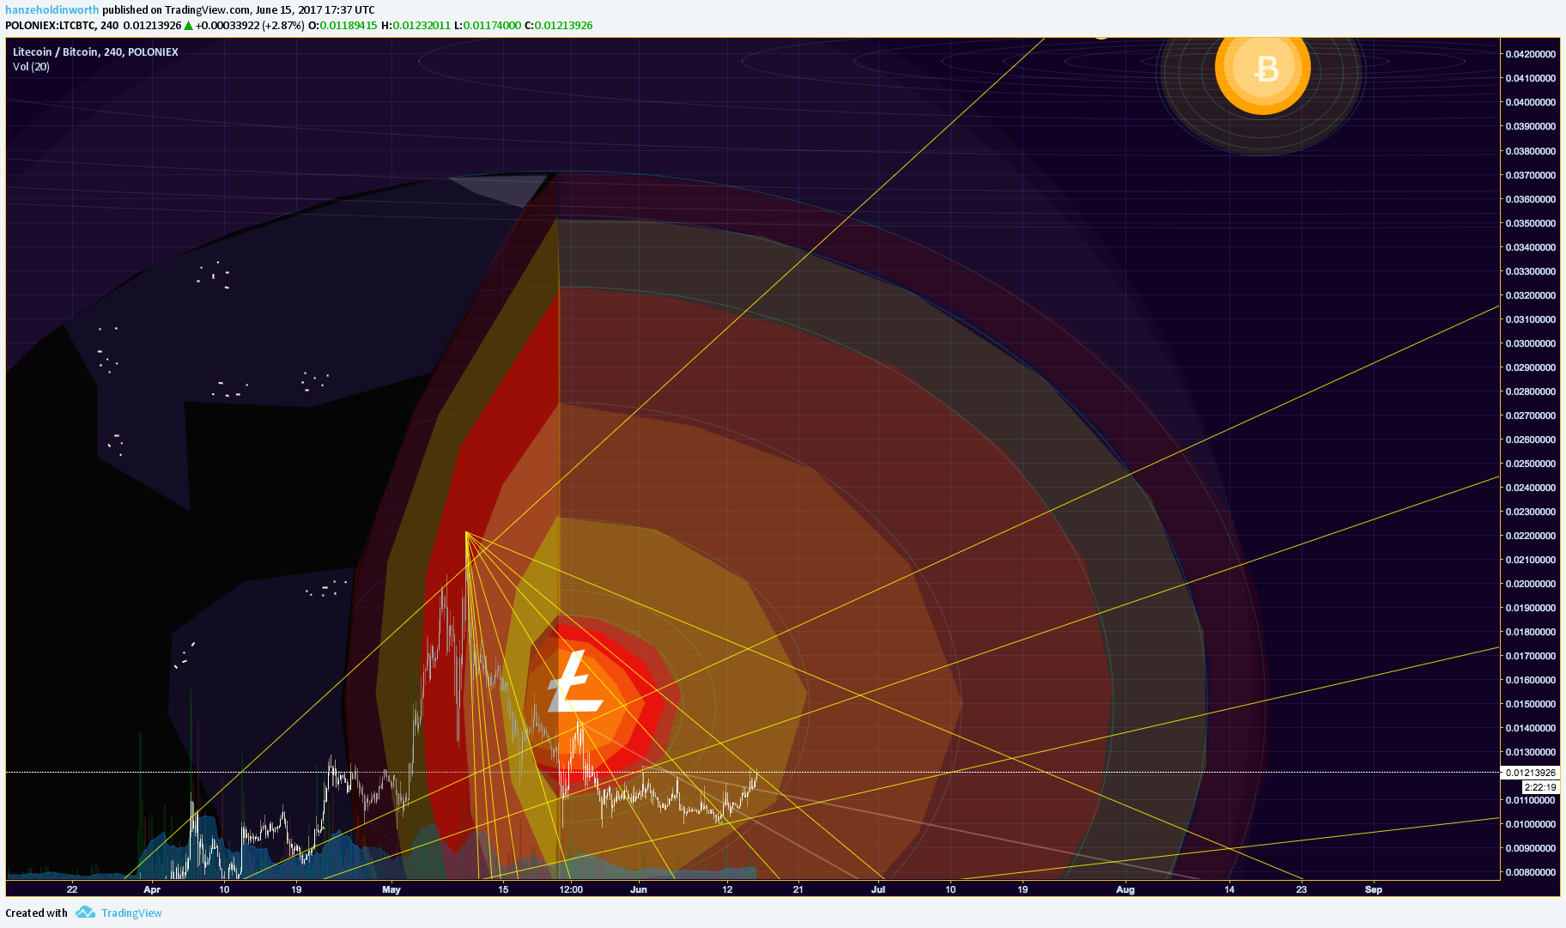This screenshot has height=928, width=1566.
Task: Click the Vol (20) indicator label
Action: point(31,66)
